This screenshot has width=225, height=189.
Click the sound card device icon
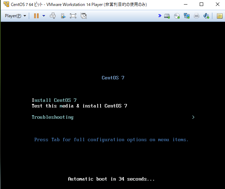tap(206, 16)
